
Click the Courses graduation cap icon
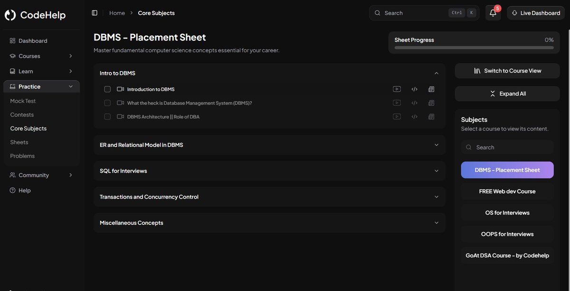12,56
